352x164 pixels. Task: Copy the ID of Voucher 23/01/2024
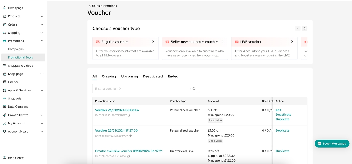[x=130, y=136]
